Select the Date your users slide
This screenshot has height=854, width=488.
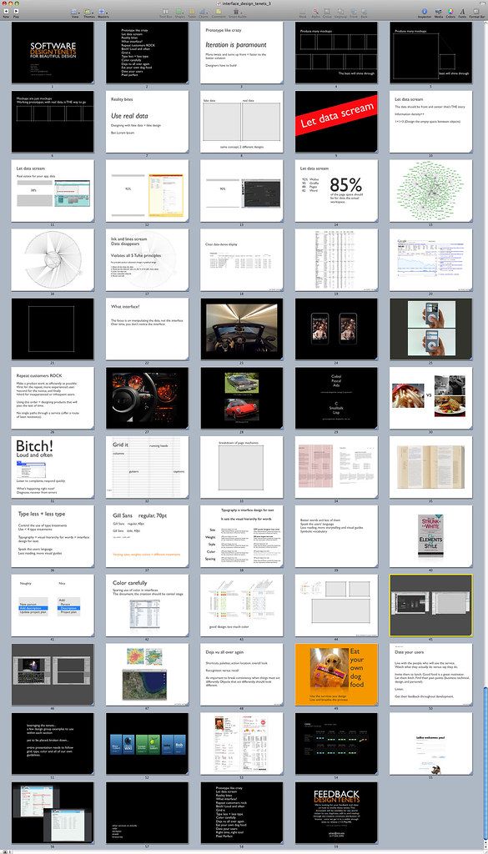(430, 675)
